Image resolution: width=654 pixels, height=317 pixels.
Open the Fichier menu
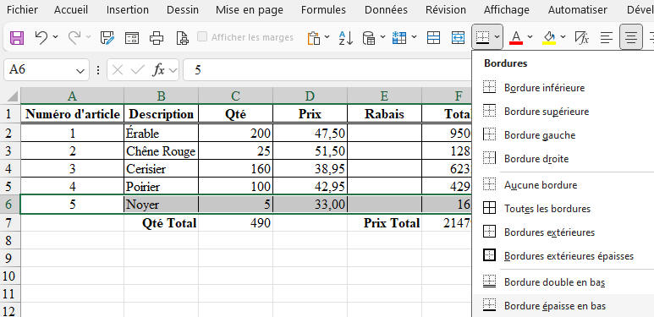coord(23,10)
